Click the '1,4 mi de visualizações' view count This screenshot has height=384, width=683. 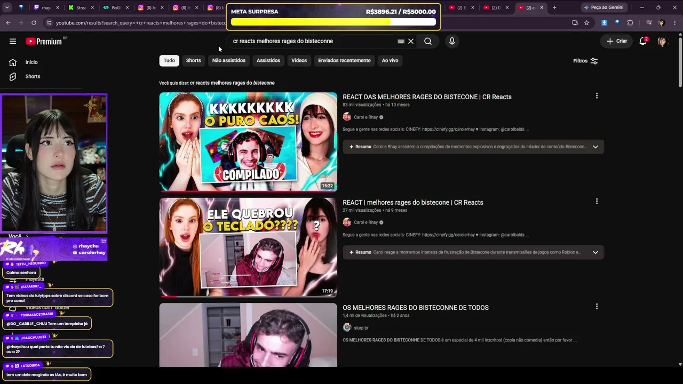pos(365,316)
